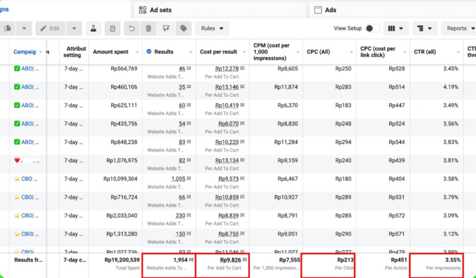This screenshot has width=476, height=278.
Task: Click the cost per result Rp8,070
Action: click(228, 124)
